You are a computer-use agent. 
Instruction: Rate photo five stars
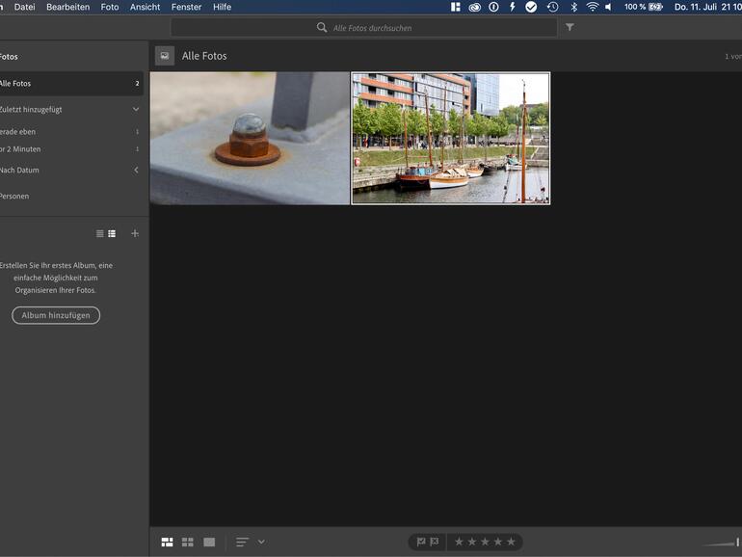click(x=511, y=542)
